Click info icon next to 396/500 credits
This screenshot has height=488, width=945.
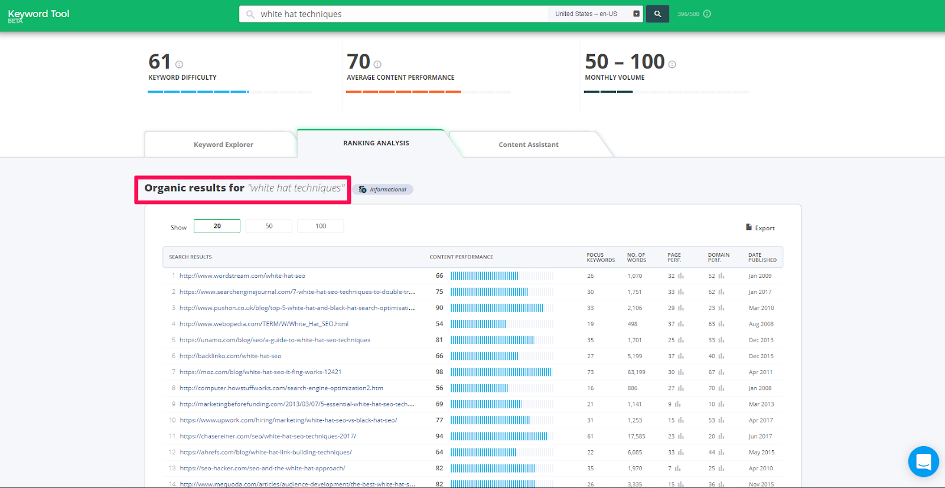pos(707,14)
